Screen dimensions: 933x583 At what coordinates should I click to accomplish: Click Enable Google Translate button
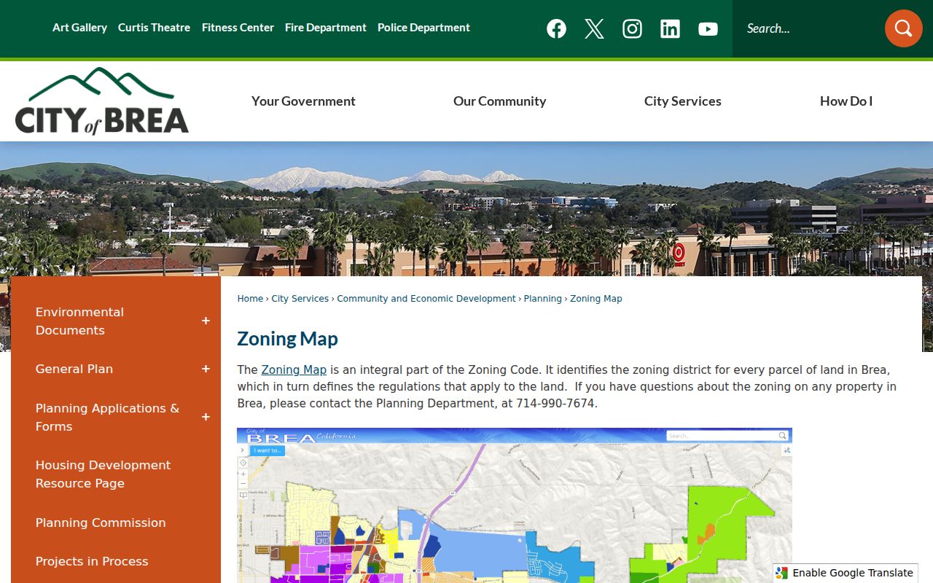click(x=846, y=573)
